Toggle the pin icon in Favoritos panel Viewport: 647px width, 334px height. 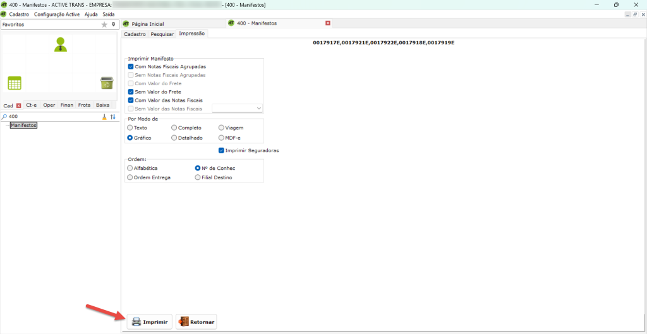pos(114,25)
